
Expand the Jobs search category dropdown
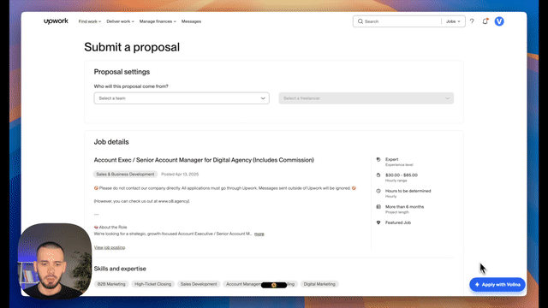(x=453, y=21)
